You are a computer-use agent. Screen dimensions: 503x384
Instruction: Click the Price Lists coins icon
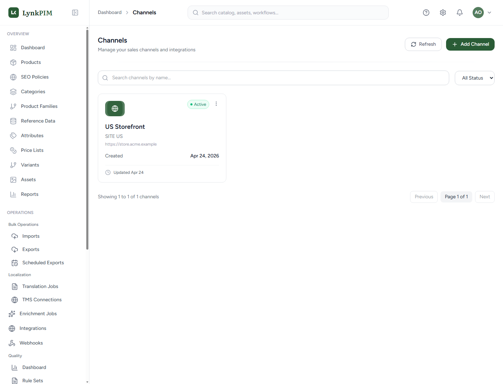pyautogui.click(x=13, y=150)
